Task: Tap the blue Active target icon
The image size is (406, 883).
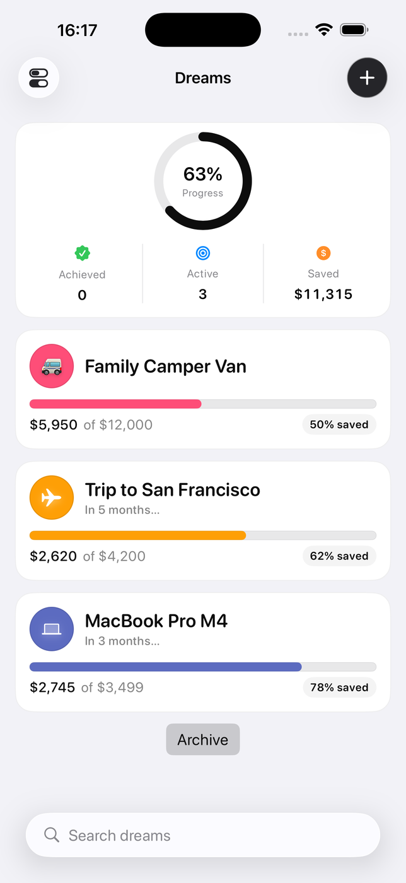Action: click(x=202, y=253)
